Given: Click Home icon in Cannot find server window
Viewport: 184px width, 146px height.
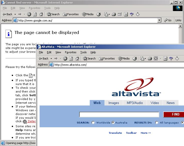Looking at the screenshot, I should (41, 14).
